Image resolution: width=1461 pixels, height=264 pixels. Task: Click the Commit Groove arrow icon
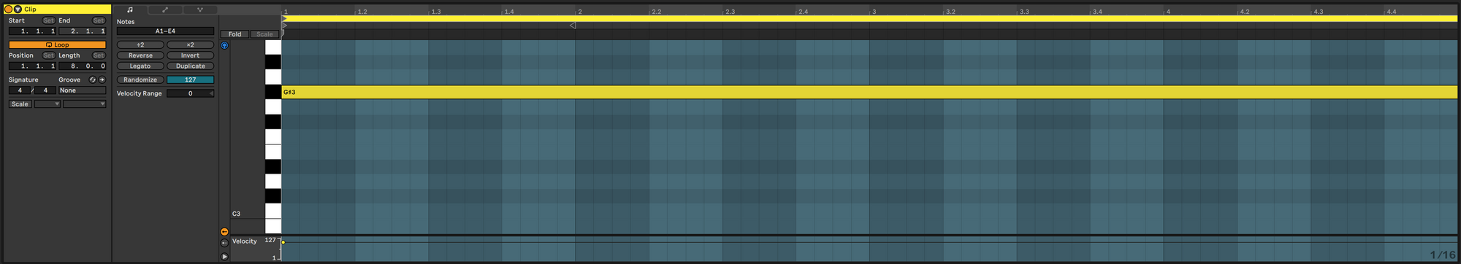(x=102, y=79)
